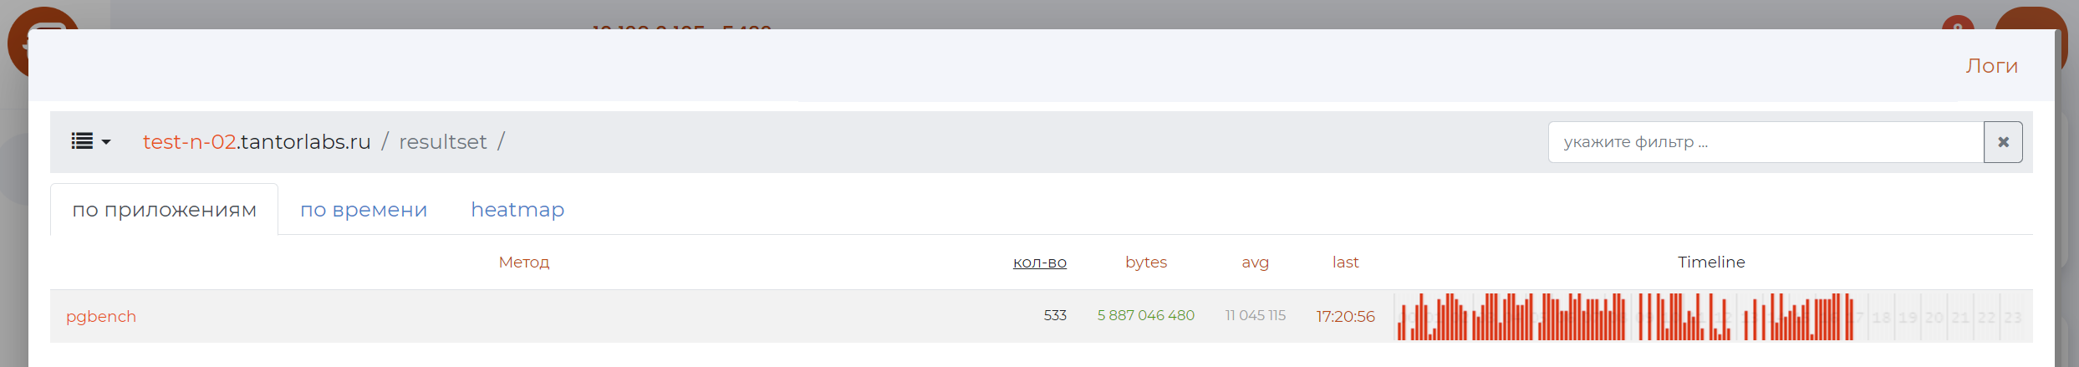Focus the "укажите фильтр" filter field
The height and width of the screenshot is (367, 2079).
(x=1765, y=142)
